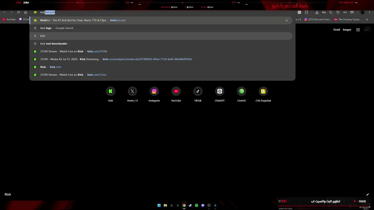Remove the KickBot suggestion with X
374x210 pixels.
[287, 20]
